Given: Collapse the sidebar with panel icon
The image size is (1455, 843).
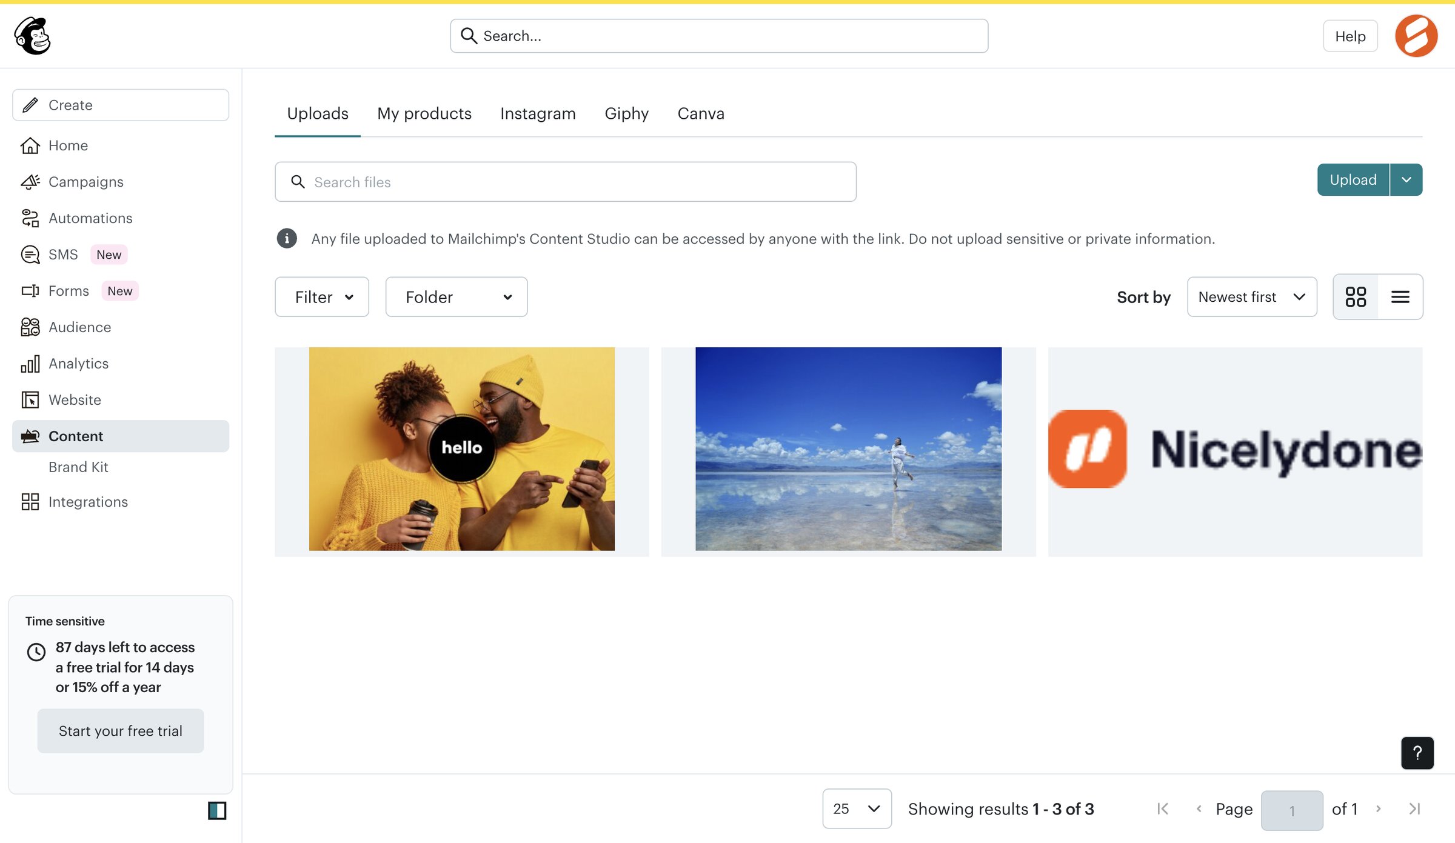Looking at the screenshot, I should [217, 810].
